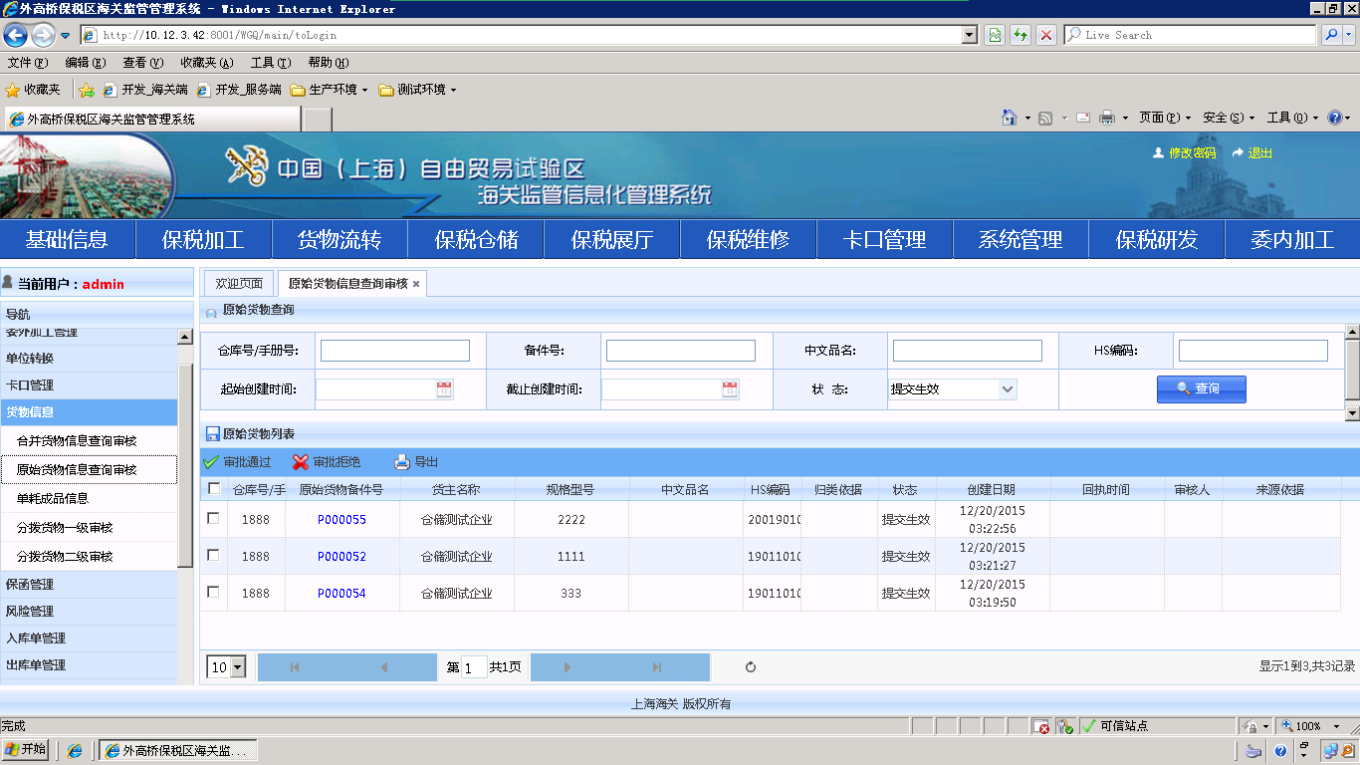Click the blue 查询 search button
This screenshot has height=765, width=1360.
pos(1201,389)
